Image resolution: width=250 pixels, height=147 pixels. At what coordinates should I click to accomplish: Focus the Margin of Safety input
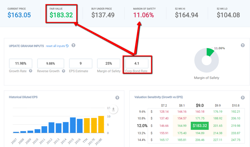(x=109, y=63)
